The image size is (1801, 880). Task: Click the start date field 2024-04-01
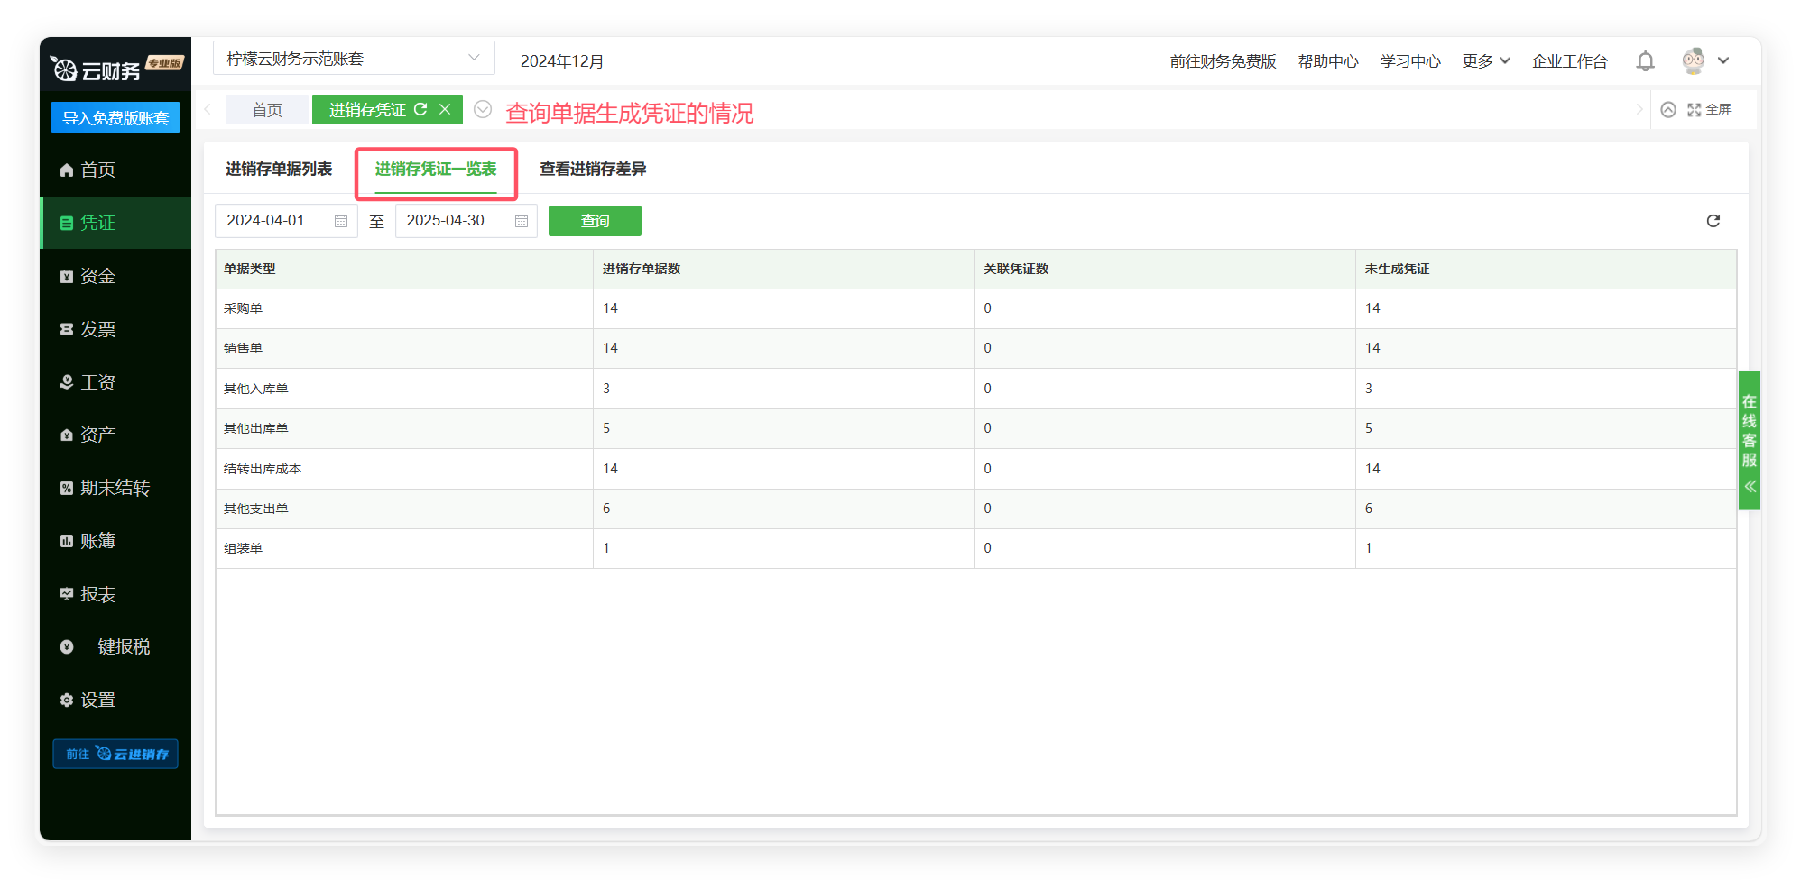click(272, 221)
